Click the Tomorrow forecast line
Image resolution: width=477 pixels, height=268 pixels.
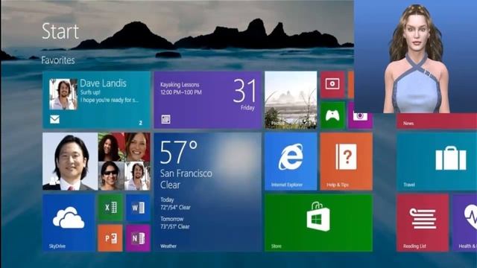(x=175, y=223)
